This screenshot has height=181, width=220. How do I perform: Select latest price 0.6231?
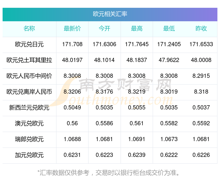click(x=72, y=155)
